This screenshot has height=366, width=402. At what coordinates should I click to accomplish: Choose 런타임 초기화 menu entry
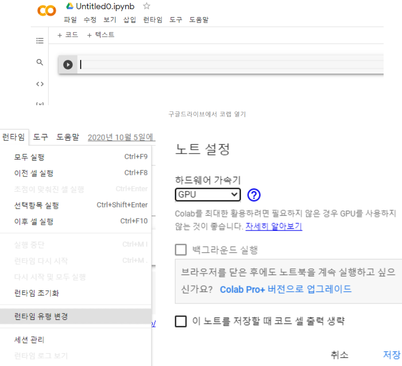coord(76,293)
